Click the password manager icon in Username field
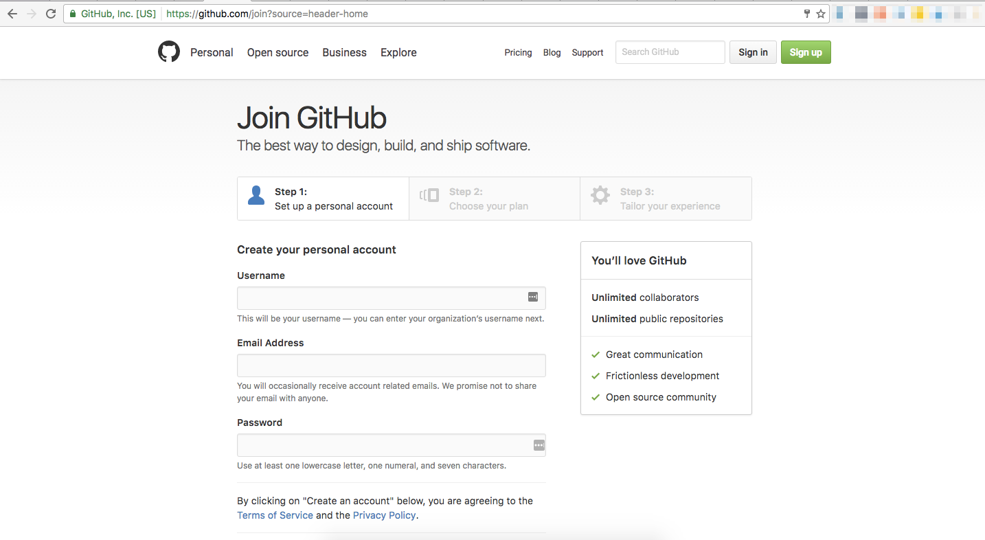This screenshot has height=540, width=985. 533,297
